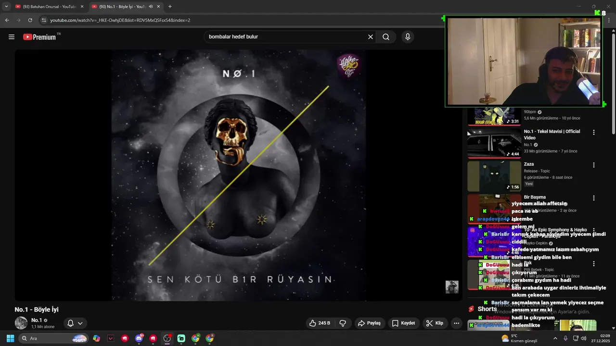Close the Batuhan Onursal tab
This screenshot has height=346, width=616.
82,7
